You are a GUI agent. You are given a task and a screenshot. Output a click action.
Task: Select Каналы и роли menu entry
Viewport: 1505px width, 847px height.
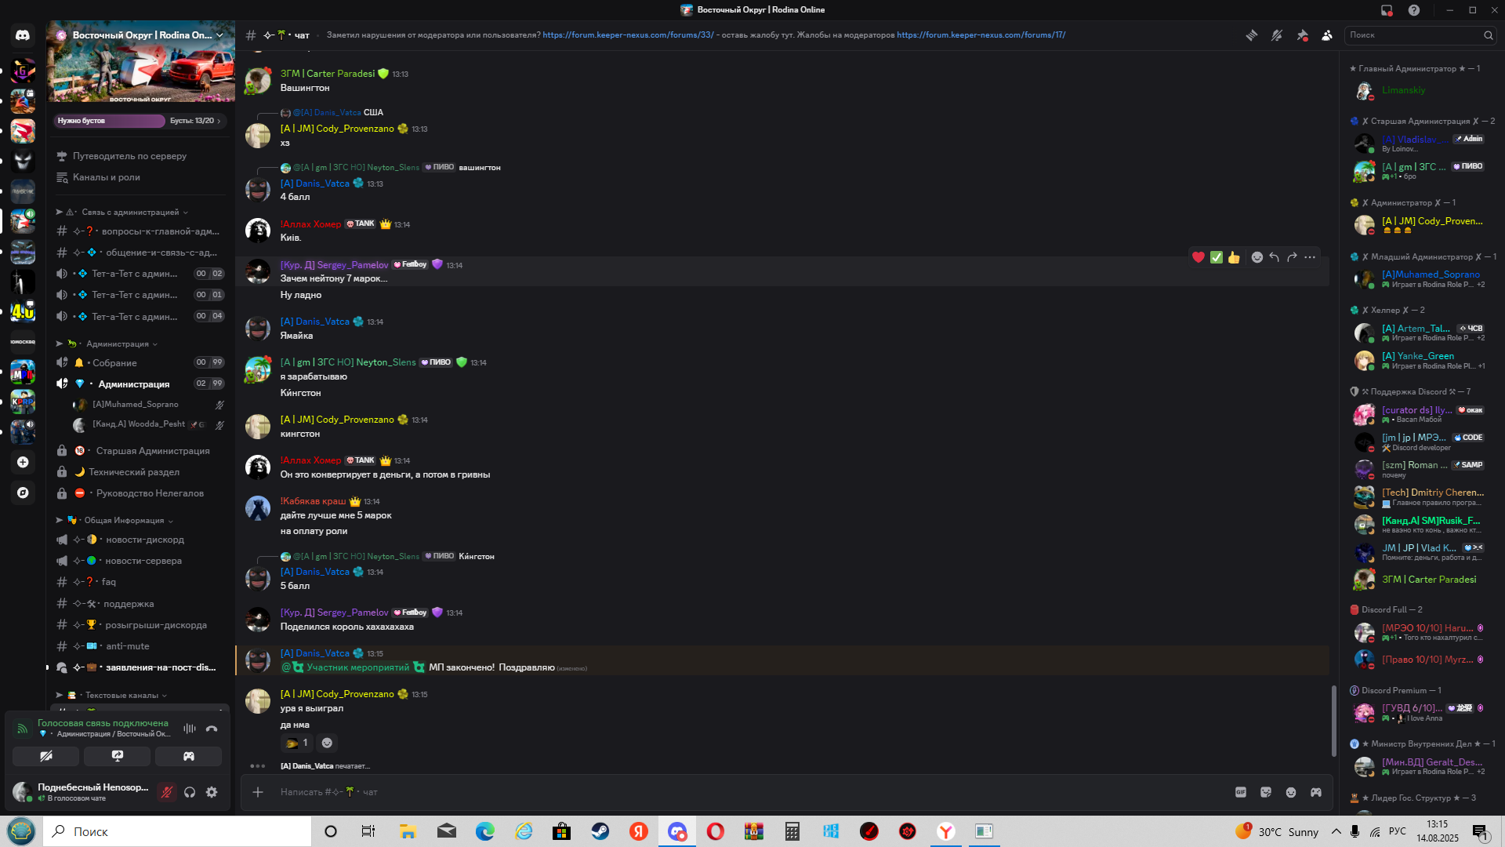pyautogui.click(x=107, y=177)
